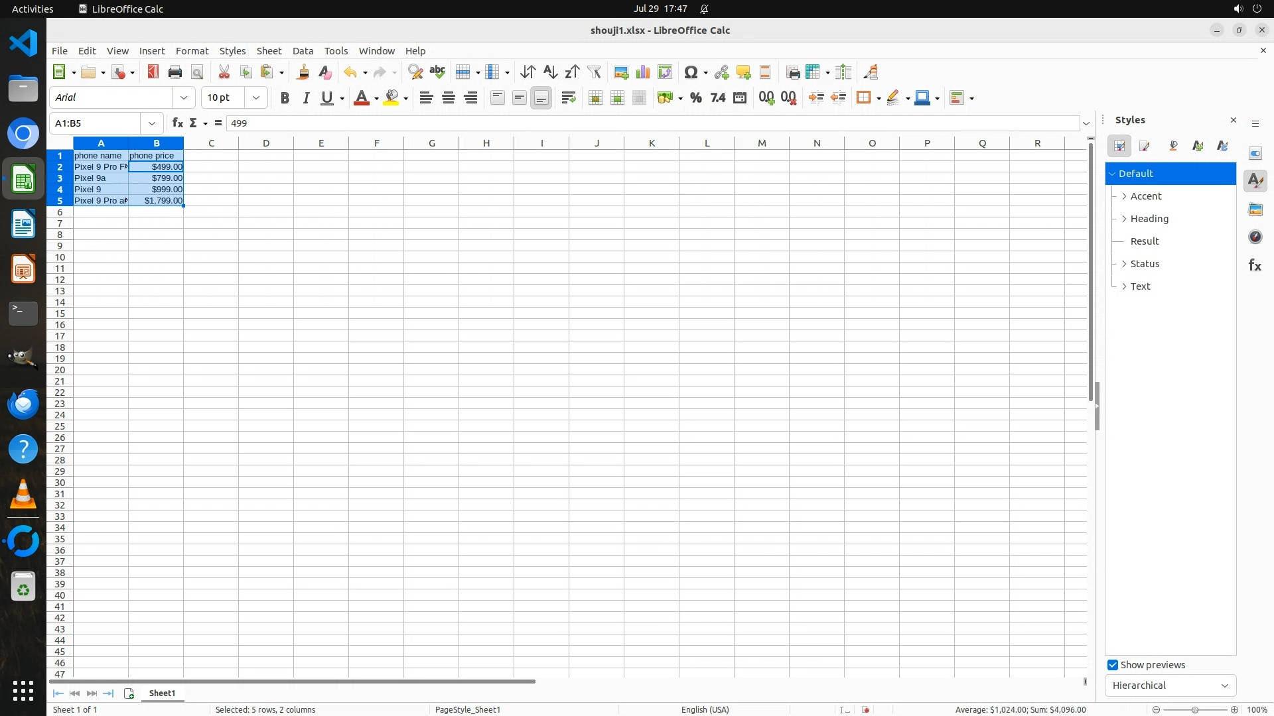Open the Data menu
The height and width of the screenshot is (716, 1274).
[x=303, y=51]
